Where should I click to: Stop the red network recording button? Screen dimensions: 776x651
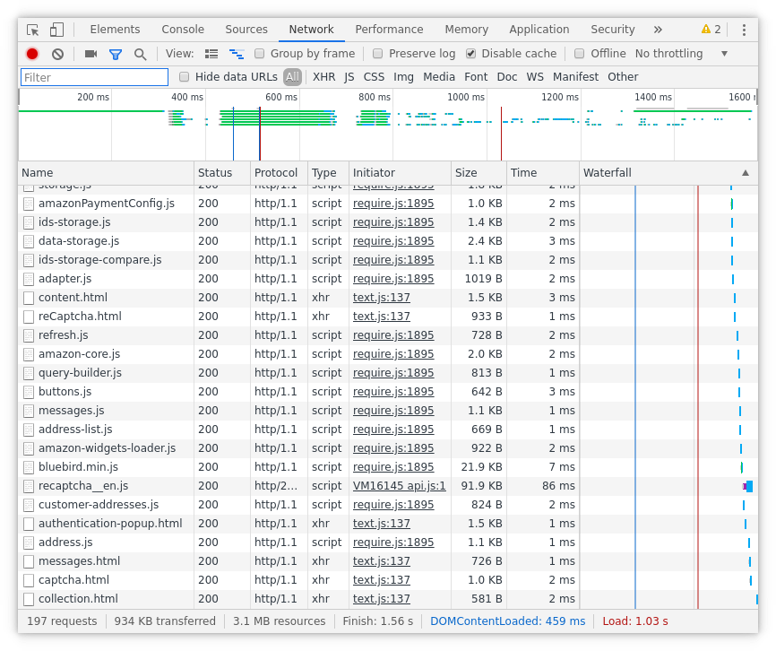[31, 53]
